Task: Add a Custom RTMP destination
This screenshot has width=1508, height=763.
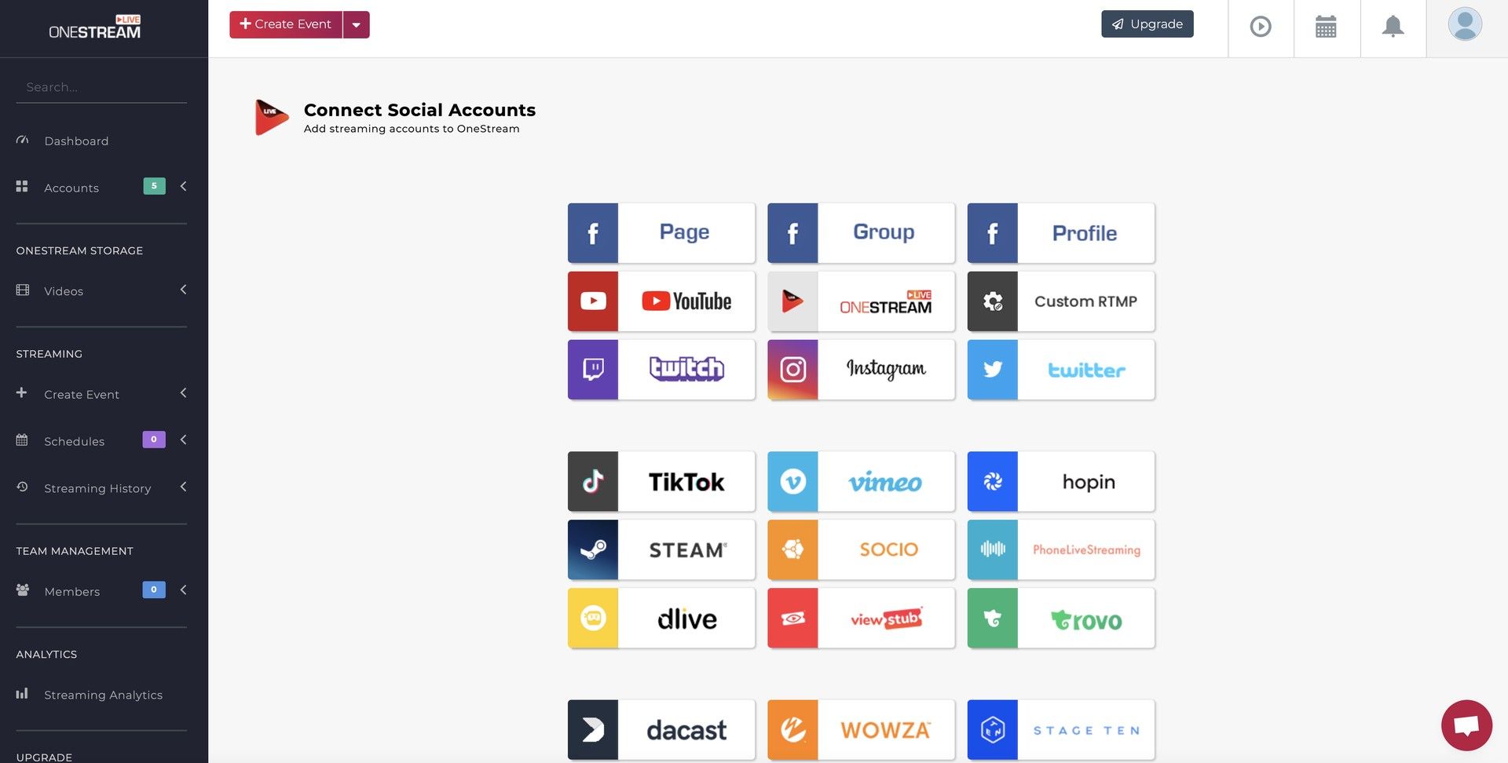Action: pos(1060,301)
